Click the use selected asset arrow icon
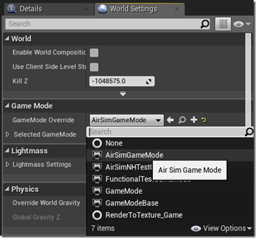 [x=170, y=120]
